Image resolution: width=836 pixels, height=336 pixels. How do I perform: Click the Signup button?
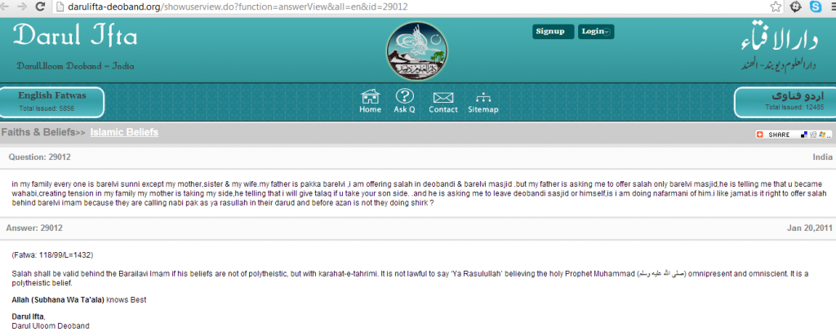[x=553, y=32]
